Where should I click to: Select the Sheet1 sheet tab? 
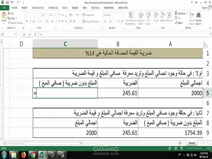pos(192,143)
